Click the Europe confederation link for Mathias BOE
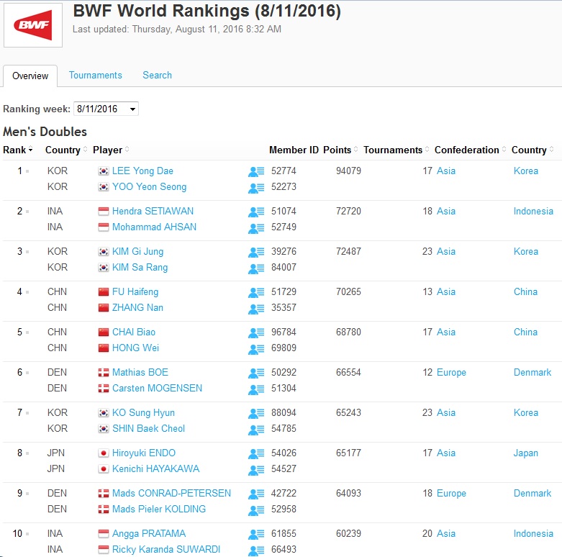562x557 pixels. coord(451,373)
